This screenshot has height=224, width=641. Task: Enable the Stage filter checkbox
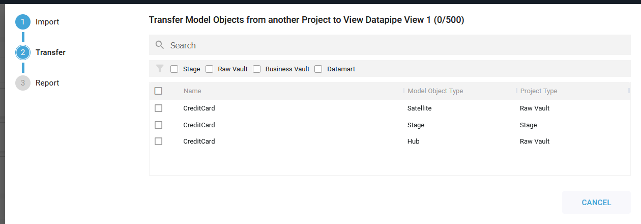tap(174, 69)
